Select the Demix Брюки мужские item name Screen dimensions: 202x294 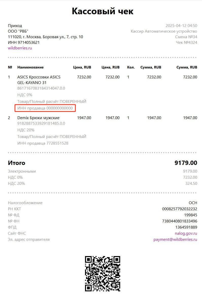(x=38, y=118)
